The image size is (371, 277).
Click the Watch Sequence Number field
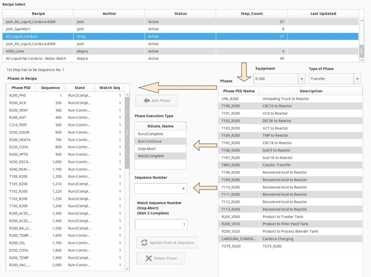point(161,224)
